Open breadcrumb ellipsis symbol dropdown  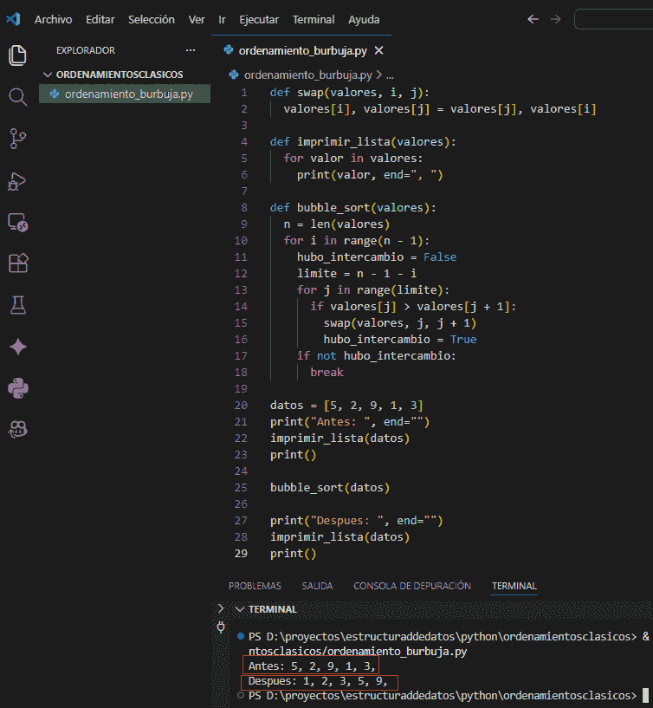[x=390, y=75]
